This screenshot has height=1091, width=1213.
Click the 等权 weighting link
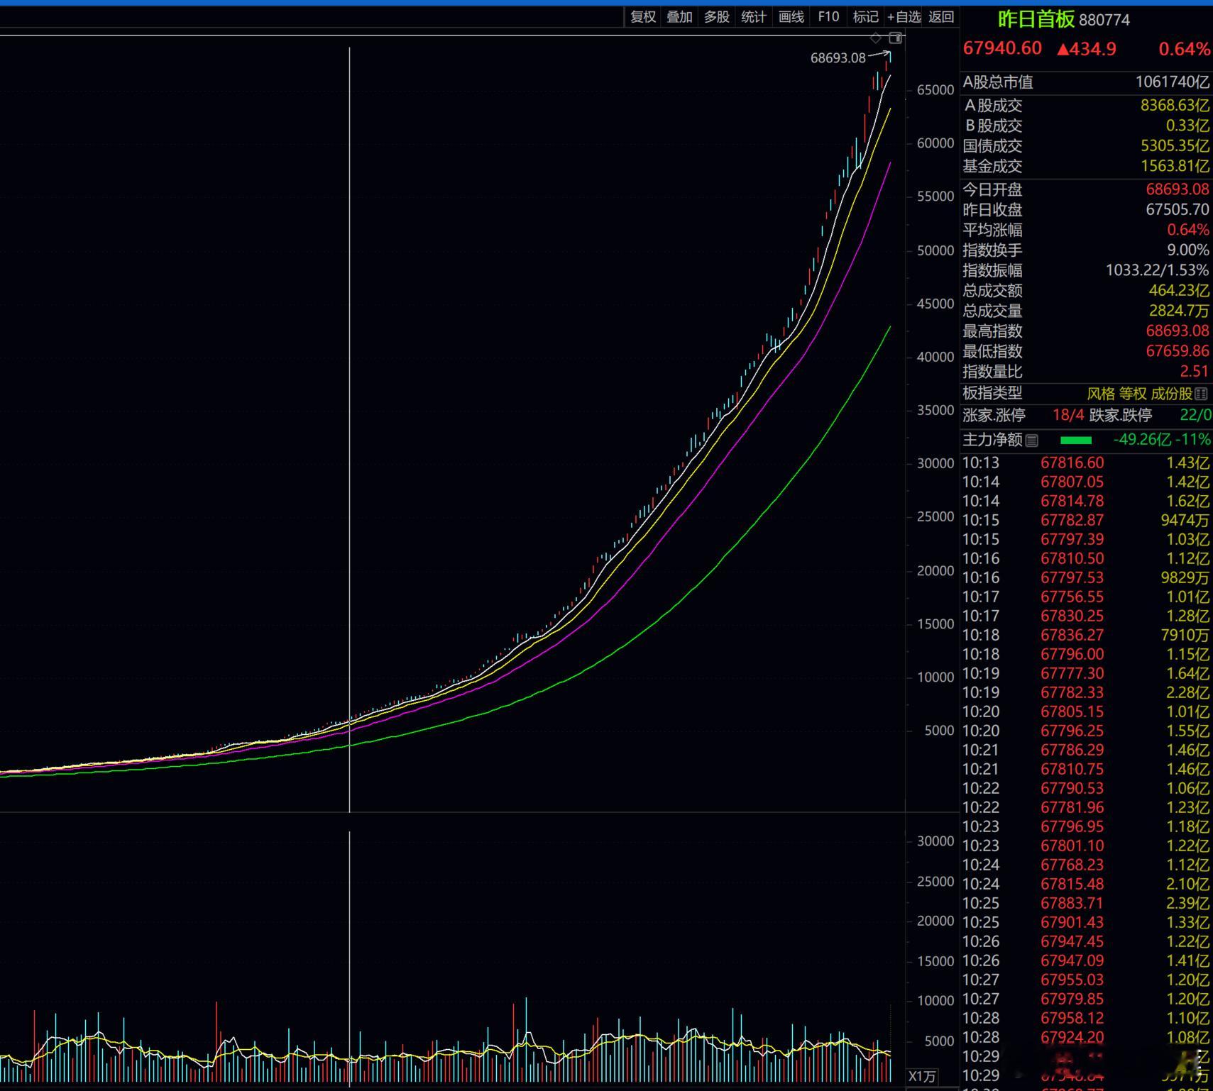tap(1133, 394)
